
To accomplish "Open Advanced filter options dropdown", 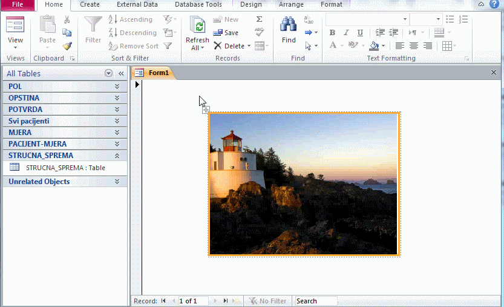I will click(169, 33).
